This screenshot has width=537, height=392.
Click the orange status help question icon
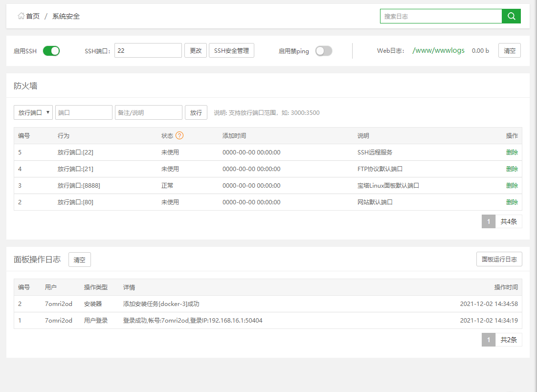179,135
